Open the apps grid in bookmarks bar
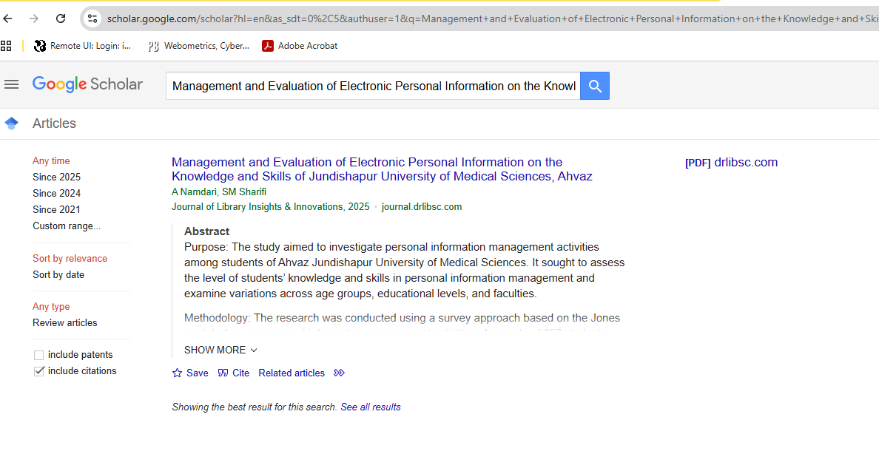The image size is (879, 454). (x=6, y=45)
